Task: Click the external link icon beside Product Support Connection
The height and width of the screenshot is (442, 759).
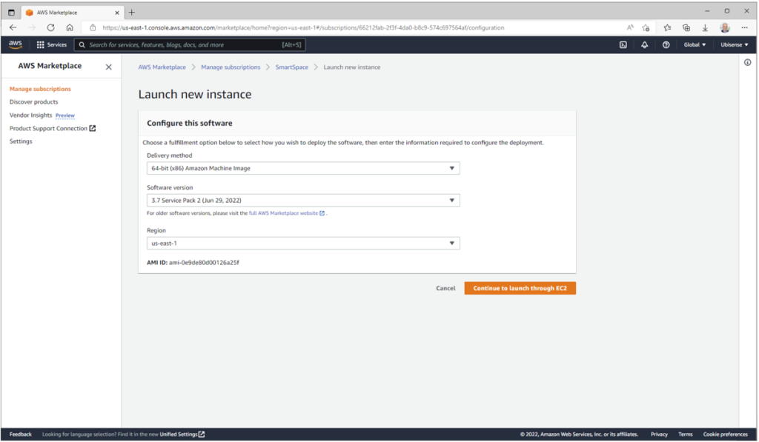Action: click(93, 128)
